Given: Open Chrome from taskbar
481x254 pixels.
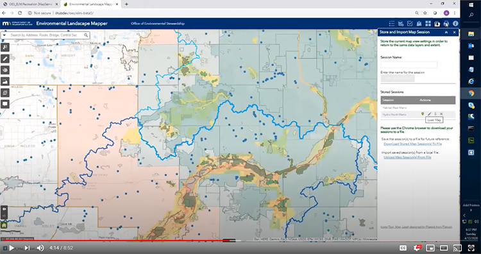Looking at the screenshot, I should pos(471,94).
